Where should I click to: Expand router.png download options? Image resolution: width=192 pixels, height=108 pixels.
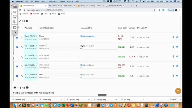click(x=61, y=99)
